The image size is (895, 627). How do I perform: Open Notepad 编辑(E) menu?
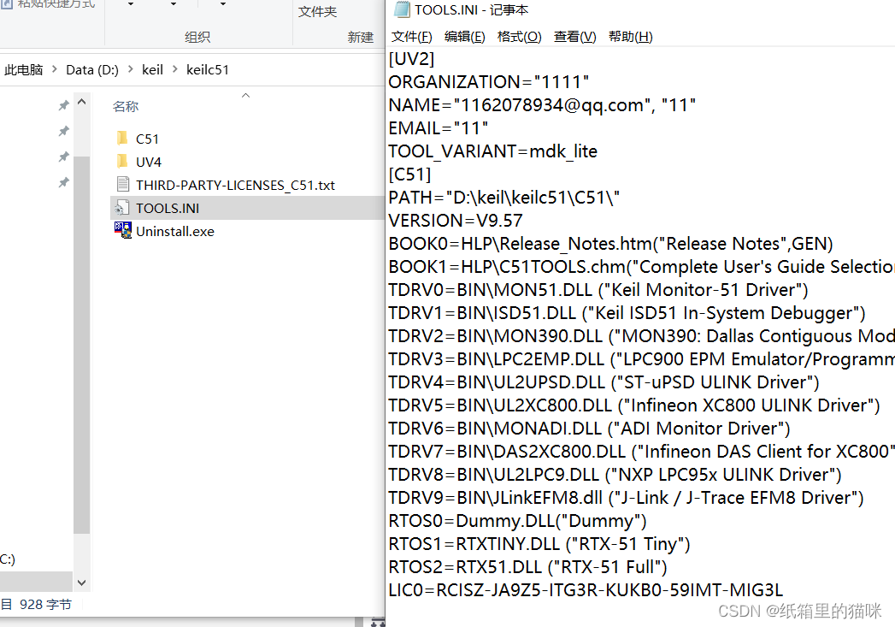tap(465, 37)
